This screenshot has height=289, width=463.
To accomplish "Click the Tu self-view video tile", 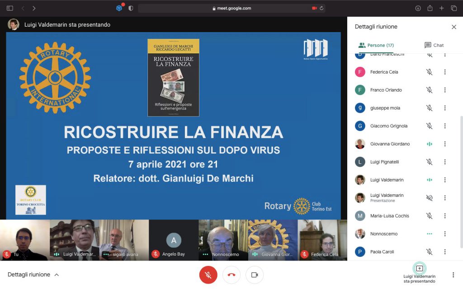I will [x=25, y=240].
